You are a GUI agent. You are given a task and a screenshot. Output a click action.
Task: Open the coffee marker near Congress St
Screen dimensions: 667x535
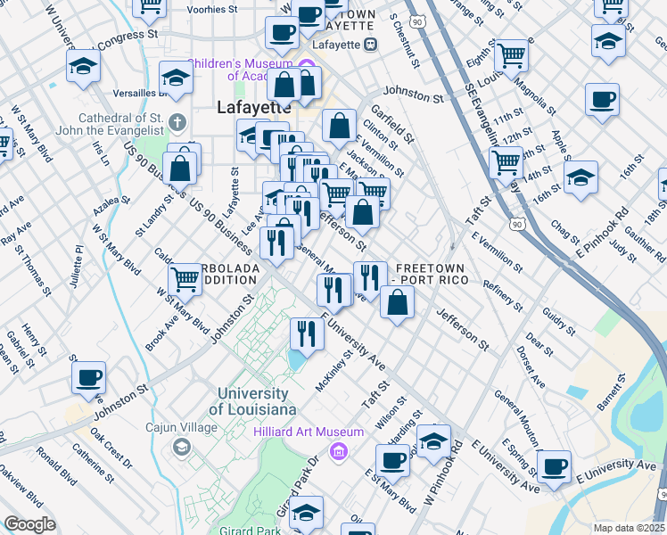pos(282,34)
